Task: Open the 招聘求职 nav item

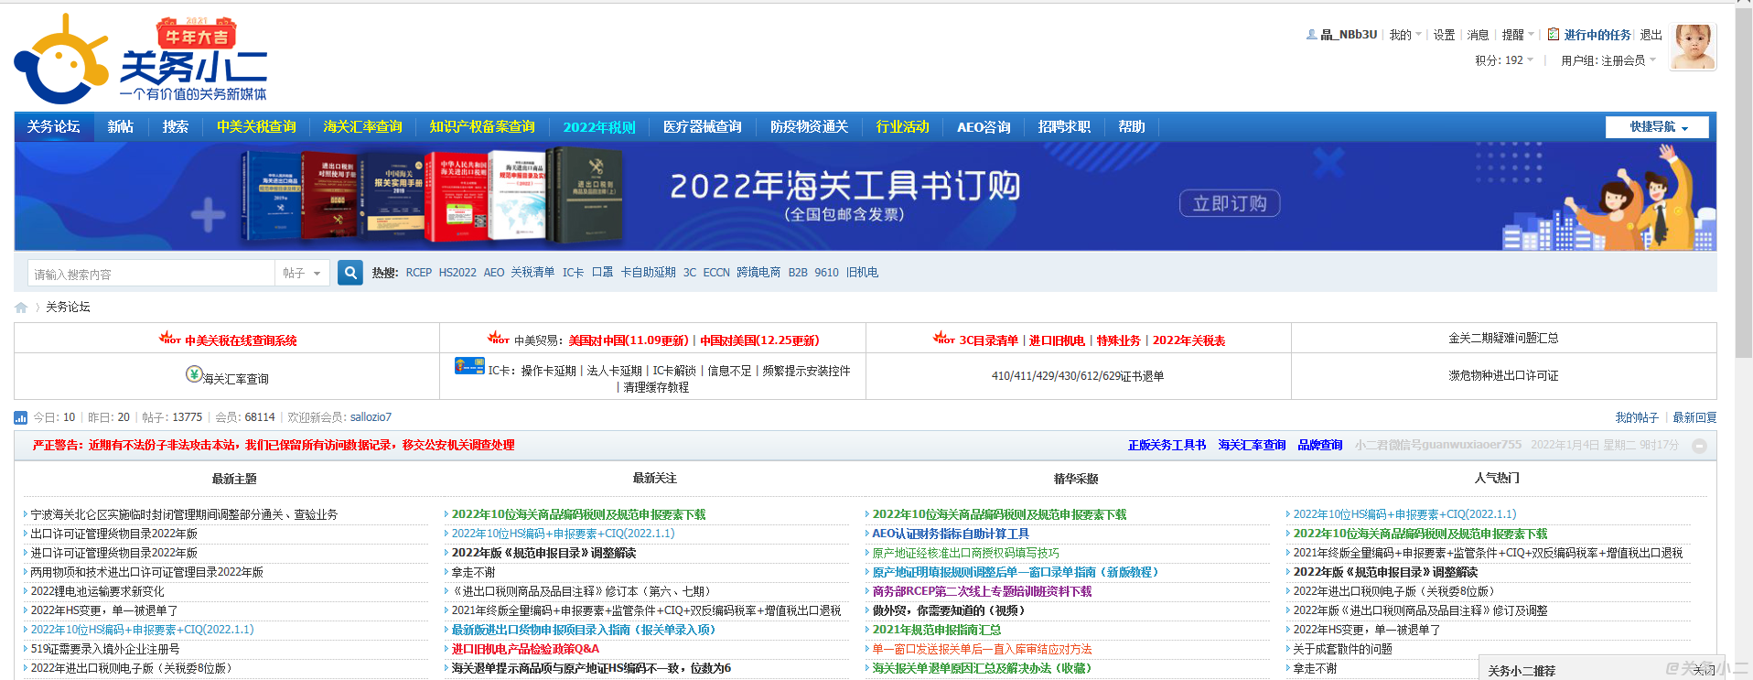Action: click(x=1064, y=127)
